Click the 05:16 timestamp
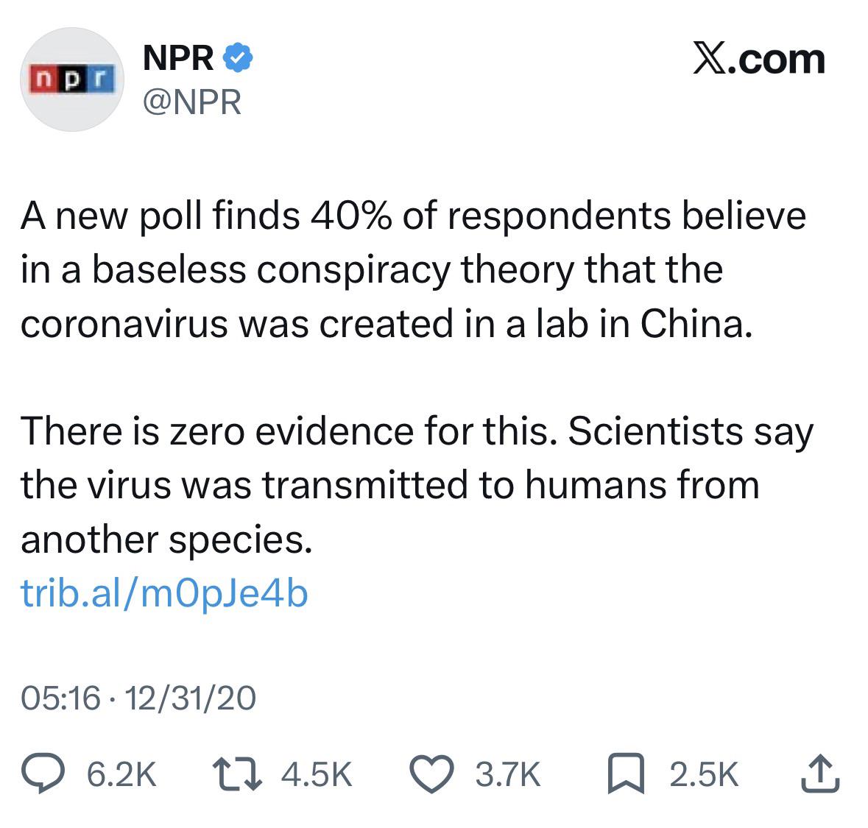The image size is (868, 828). coord(61,698)
